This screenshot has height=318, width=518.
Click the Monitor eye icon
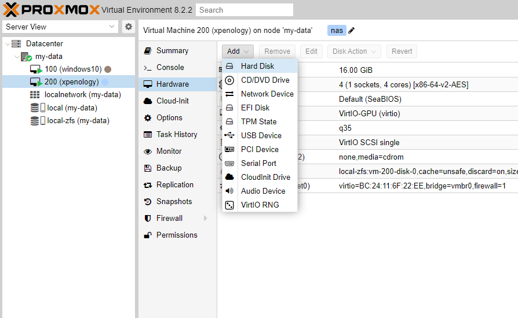pos(148,151)
